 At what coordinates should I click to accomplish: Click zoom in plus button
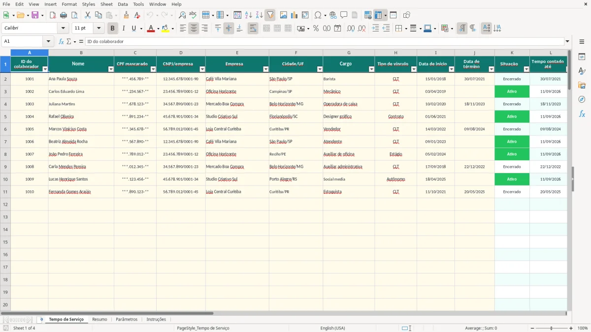571,328
